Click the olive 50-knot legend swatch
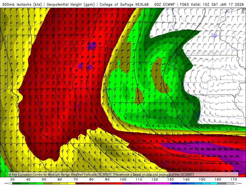This screenshot has width=246, height=185. click(48, 183)
